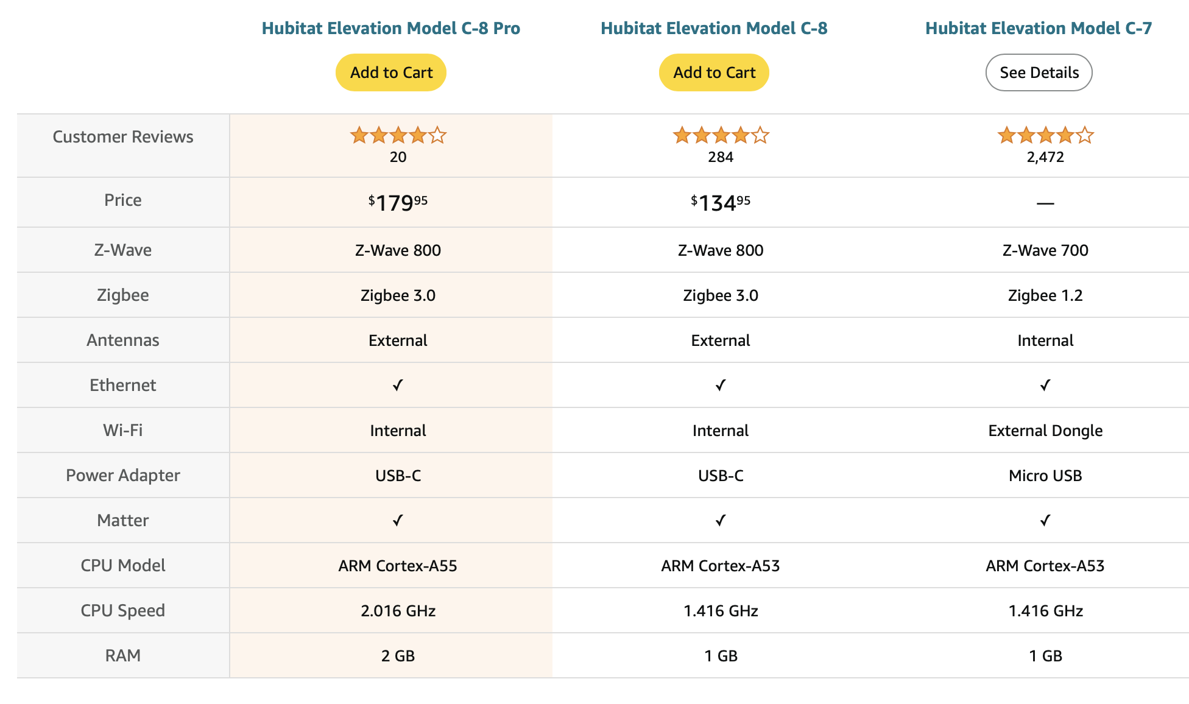The height and width of the screenshot is (704, 1189).
Task: Add Hubitat Model C-8 to cart
Action: [713, 72]
